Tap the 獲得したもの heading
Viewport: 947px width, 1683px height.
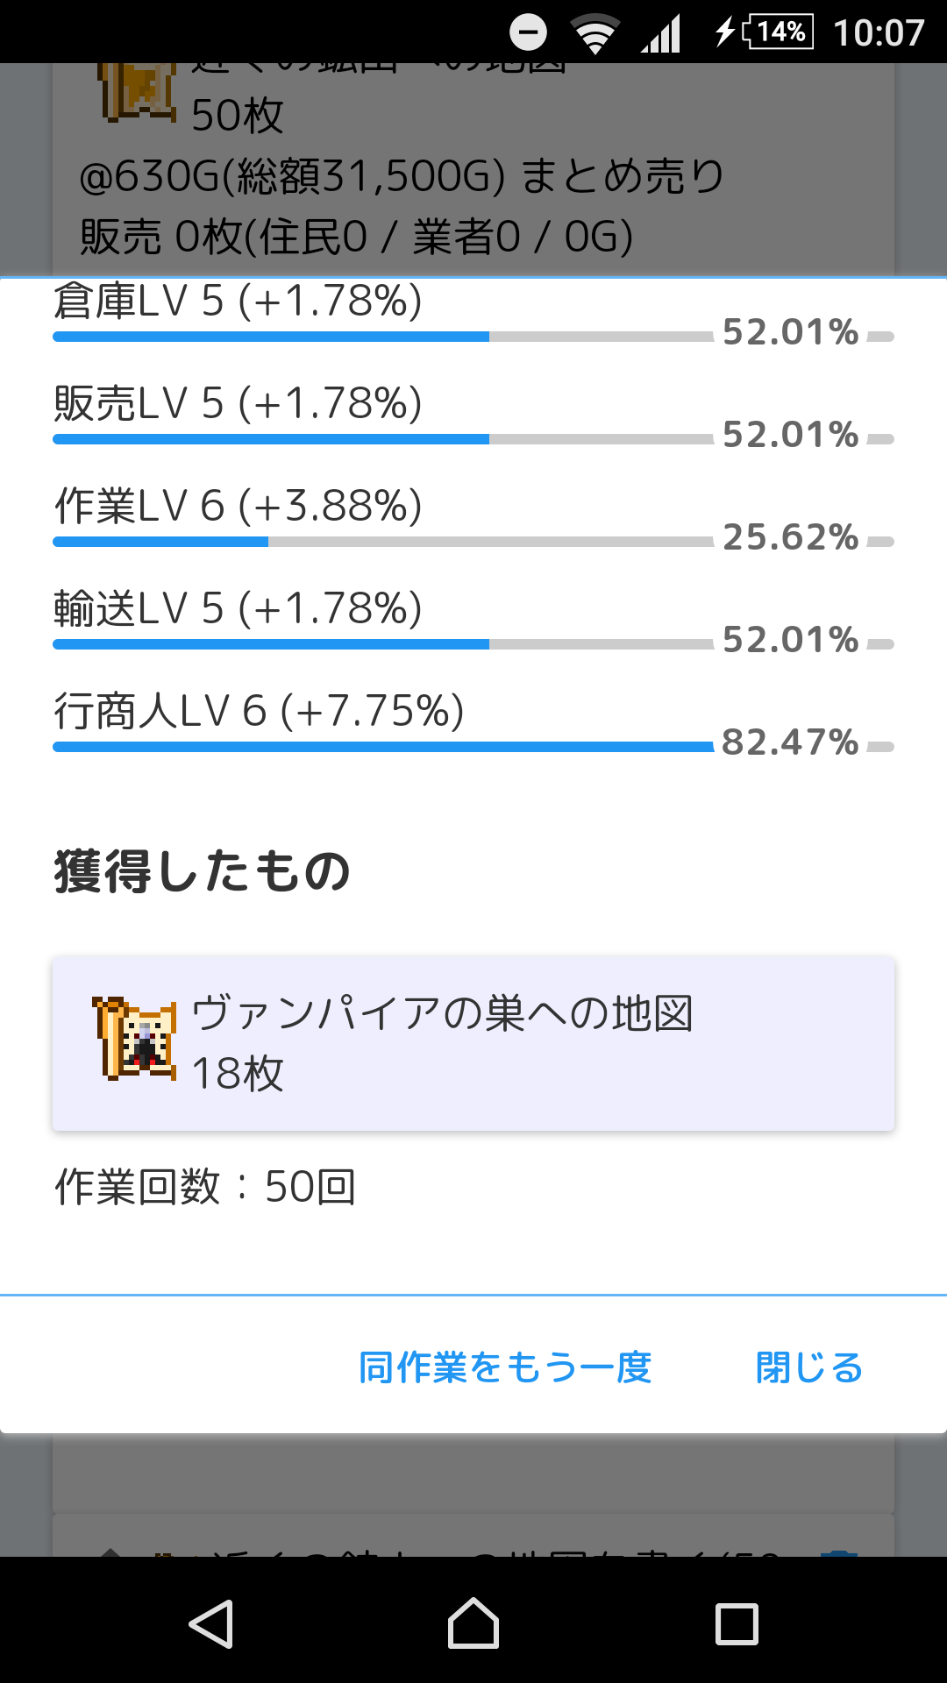[203, 871]
